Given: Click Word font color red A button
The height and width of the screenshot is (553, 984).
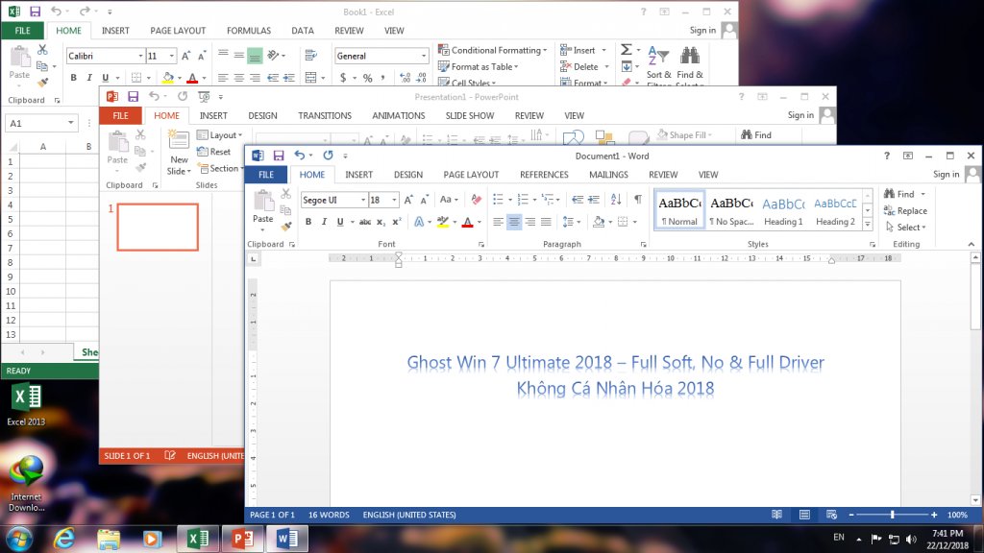Looking at the screenshot, I should tap(467, 222).
